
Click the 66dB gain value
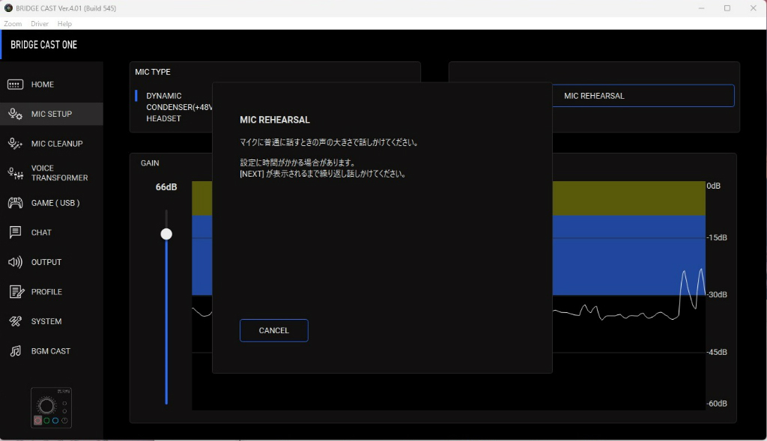[x=166, y=187]
